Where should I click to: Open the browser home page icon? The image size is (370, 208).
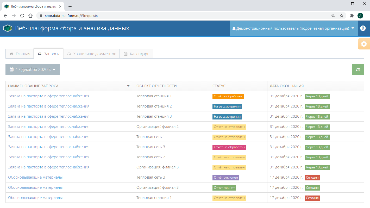pos(30,16)
